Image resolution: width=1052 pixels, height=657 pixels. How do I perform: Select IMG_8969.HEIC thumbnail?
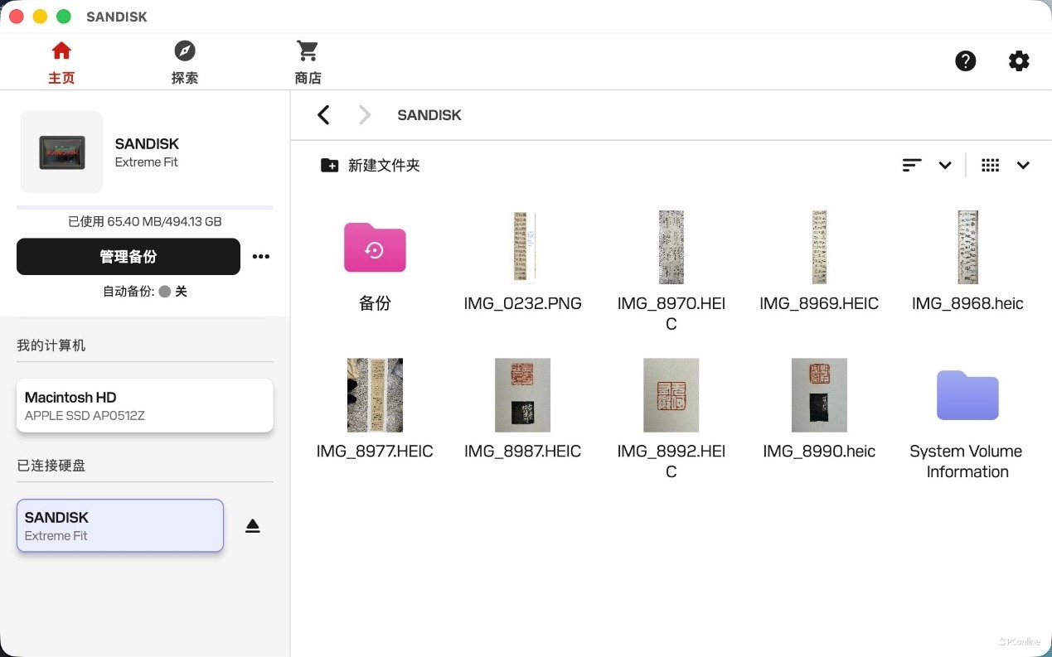point(819,247)
